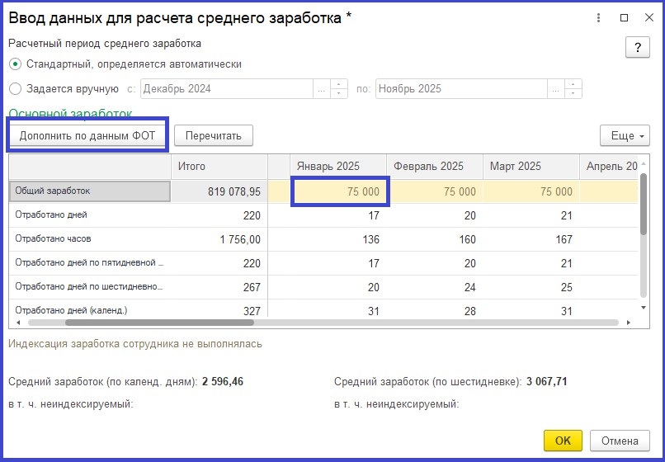This screenshot has width=665, height=462.
Task: Select the Общий заработок row label
Action: (x=89, y=191)
